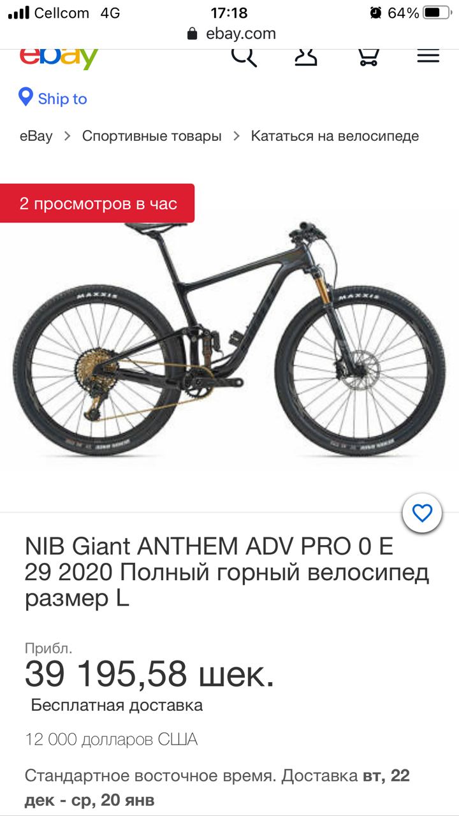Tap the blue location pin icon
Image resolution: width=459 pixels, height=816 pixels.
pyautogui.click(x=25, y=98)
